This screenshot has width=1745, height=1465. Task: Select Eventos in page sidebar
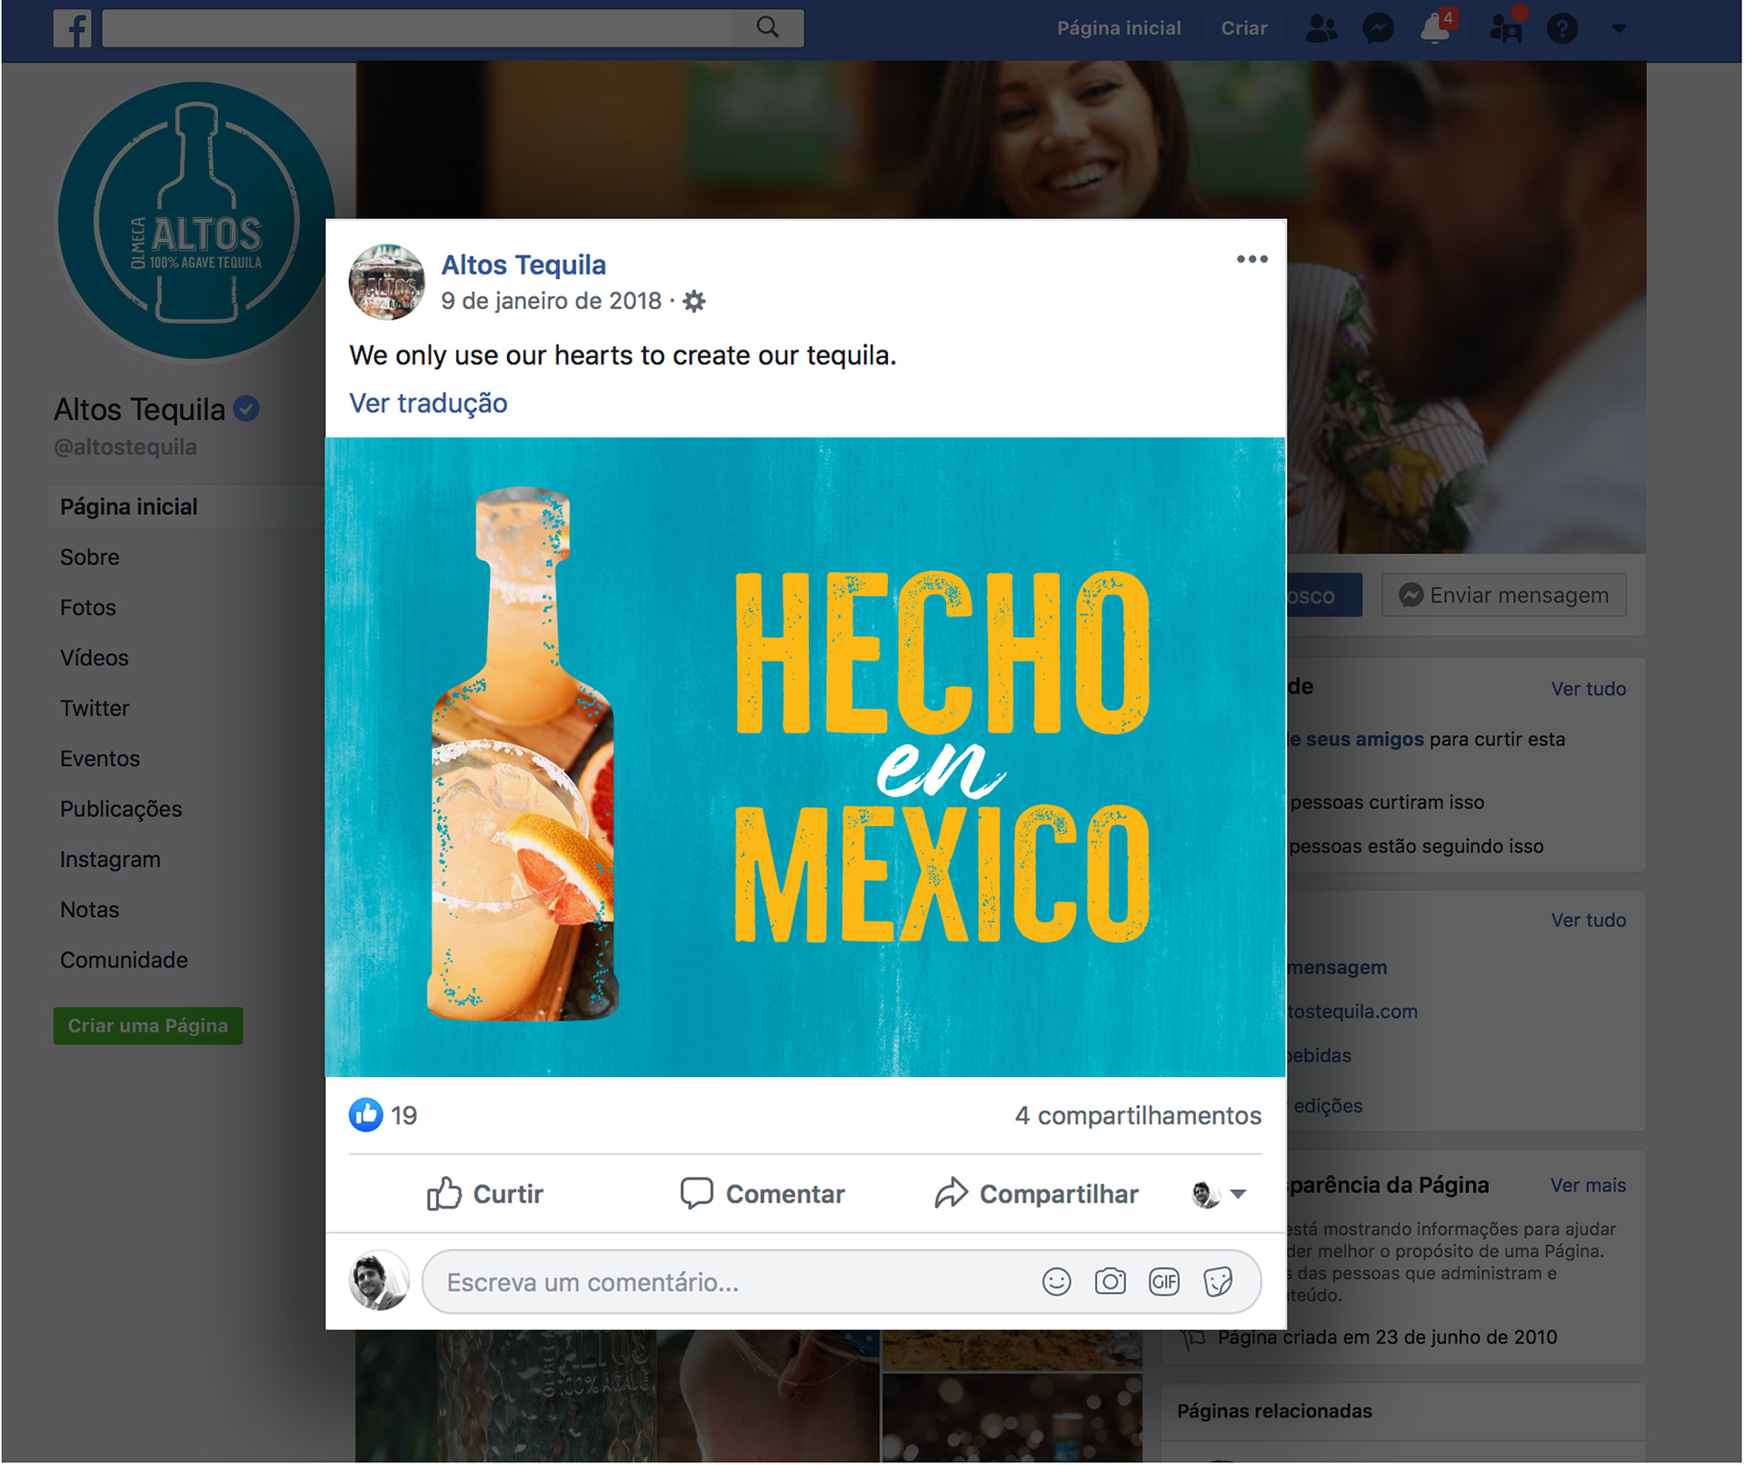tap(100, 759)
